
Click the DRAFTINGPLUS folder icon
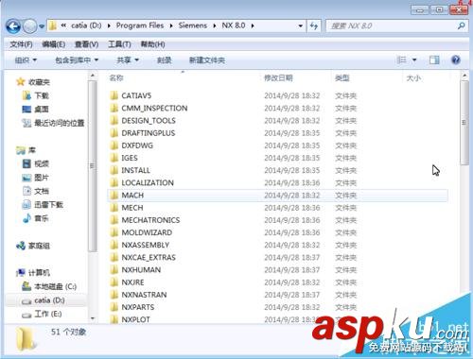pos(114,133)
